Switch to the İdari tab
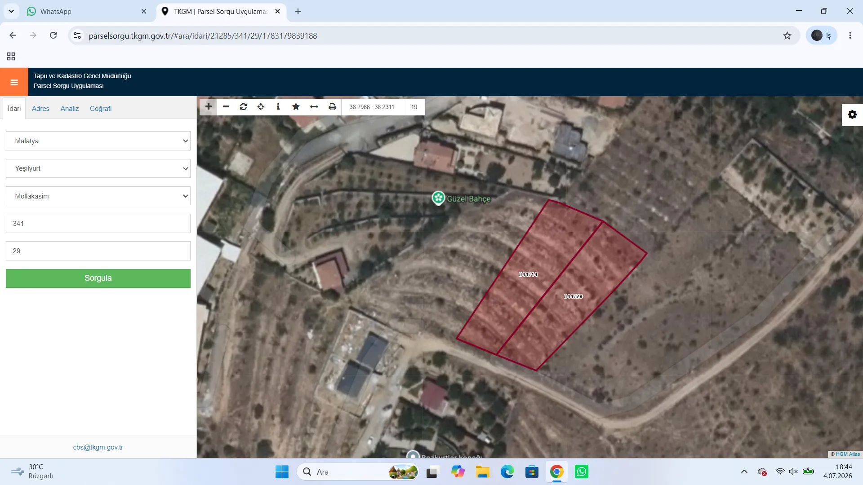The width and height of the screenshot is (863, 485). point(14,109)
